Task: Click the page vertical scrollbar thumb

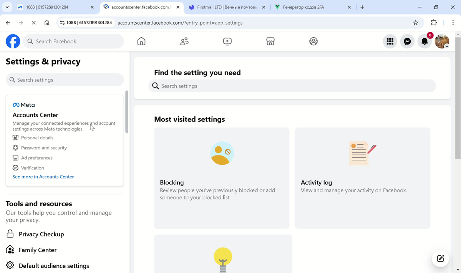Action: tap(458, 98)
